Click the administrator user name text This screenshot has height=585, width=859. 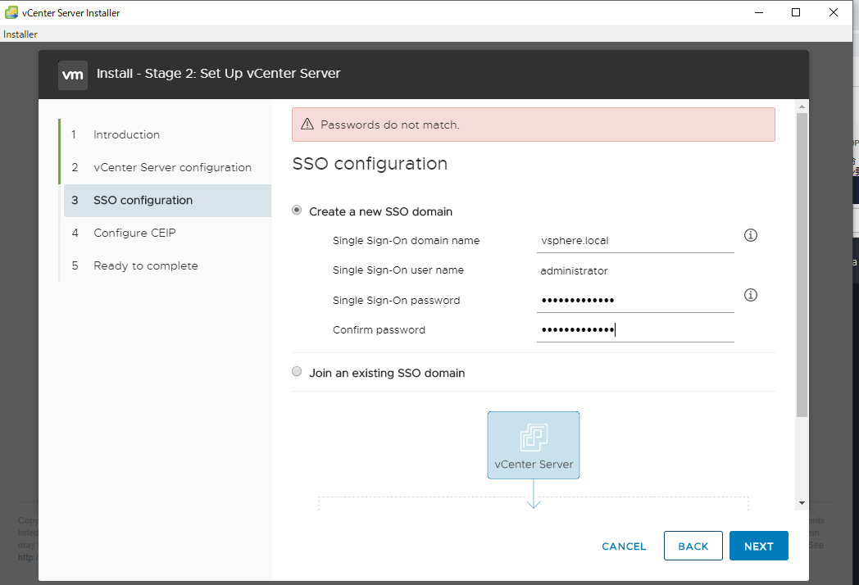(x=574, y=270)
